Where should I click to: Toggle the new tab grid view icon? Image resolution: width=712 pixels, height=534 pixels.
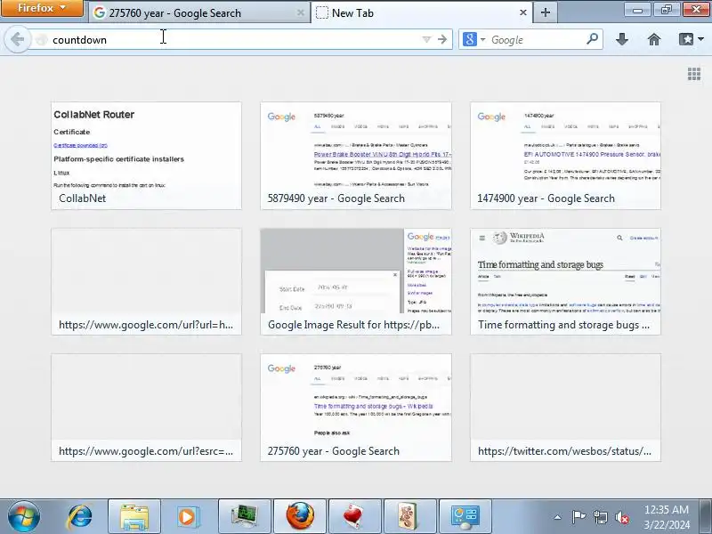[x=694, y=74]
